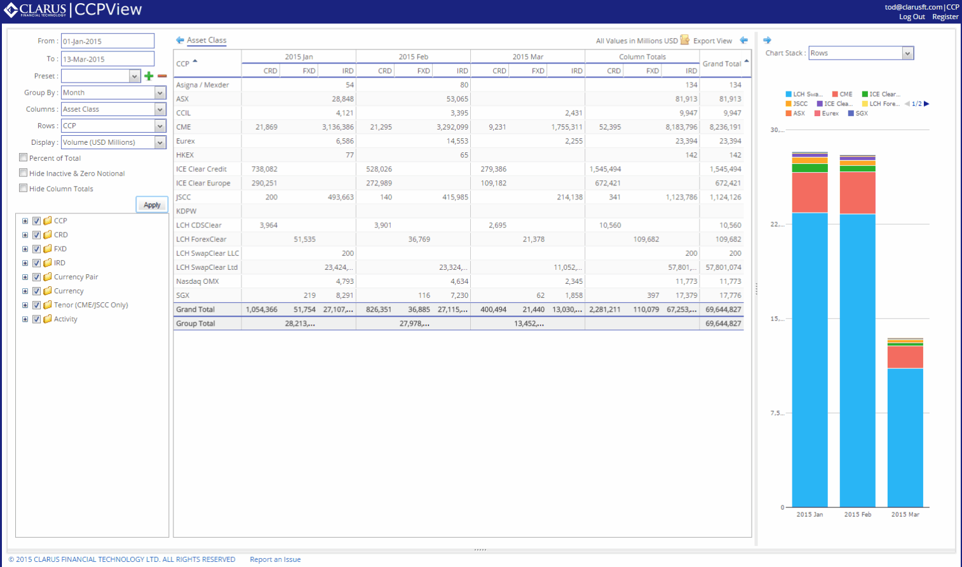Click the Currency tree item label

[69, 291]
